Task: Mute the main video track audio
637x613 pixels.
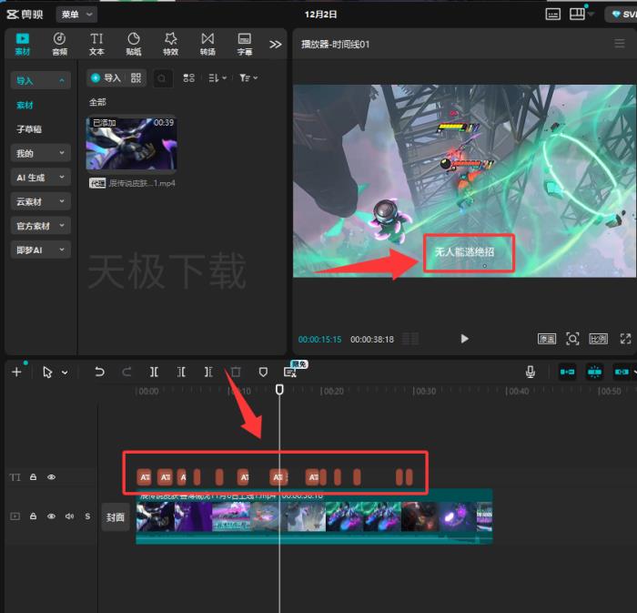Action: (69, 516)
